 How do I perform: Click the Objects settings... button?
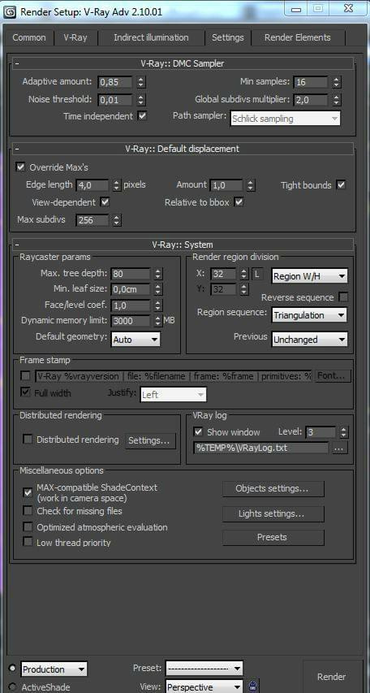[x=273, y=489]
